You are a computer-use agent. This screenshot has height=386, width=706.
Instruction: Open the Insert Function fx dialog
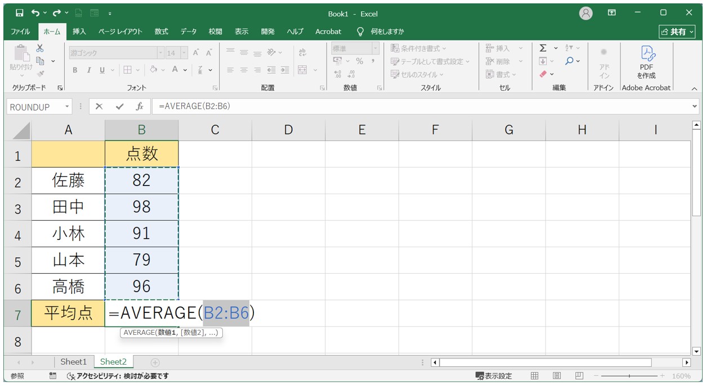pos(139,107)
